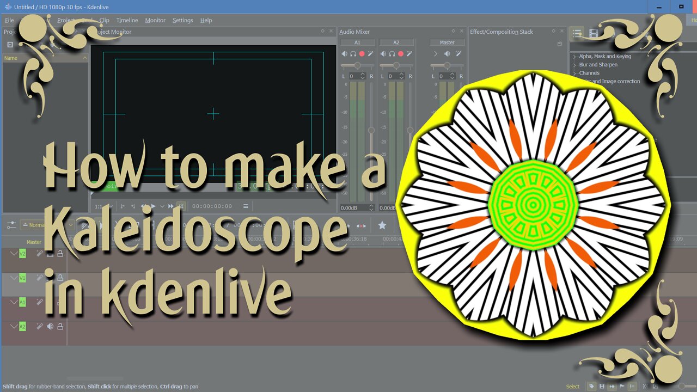The image size is (697, 392).
Task: Click the timeline track settings sliders icon
Action: tap(10, 225)
